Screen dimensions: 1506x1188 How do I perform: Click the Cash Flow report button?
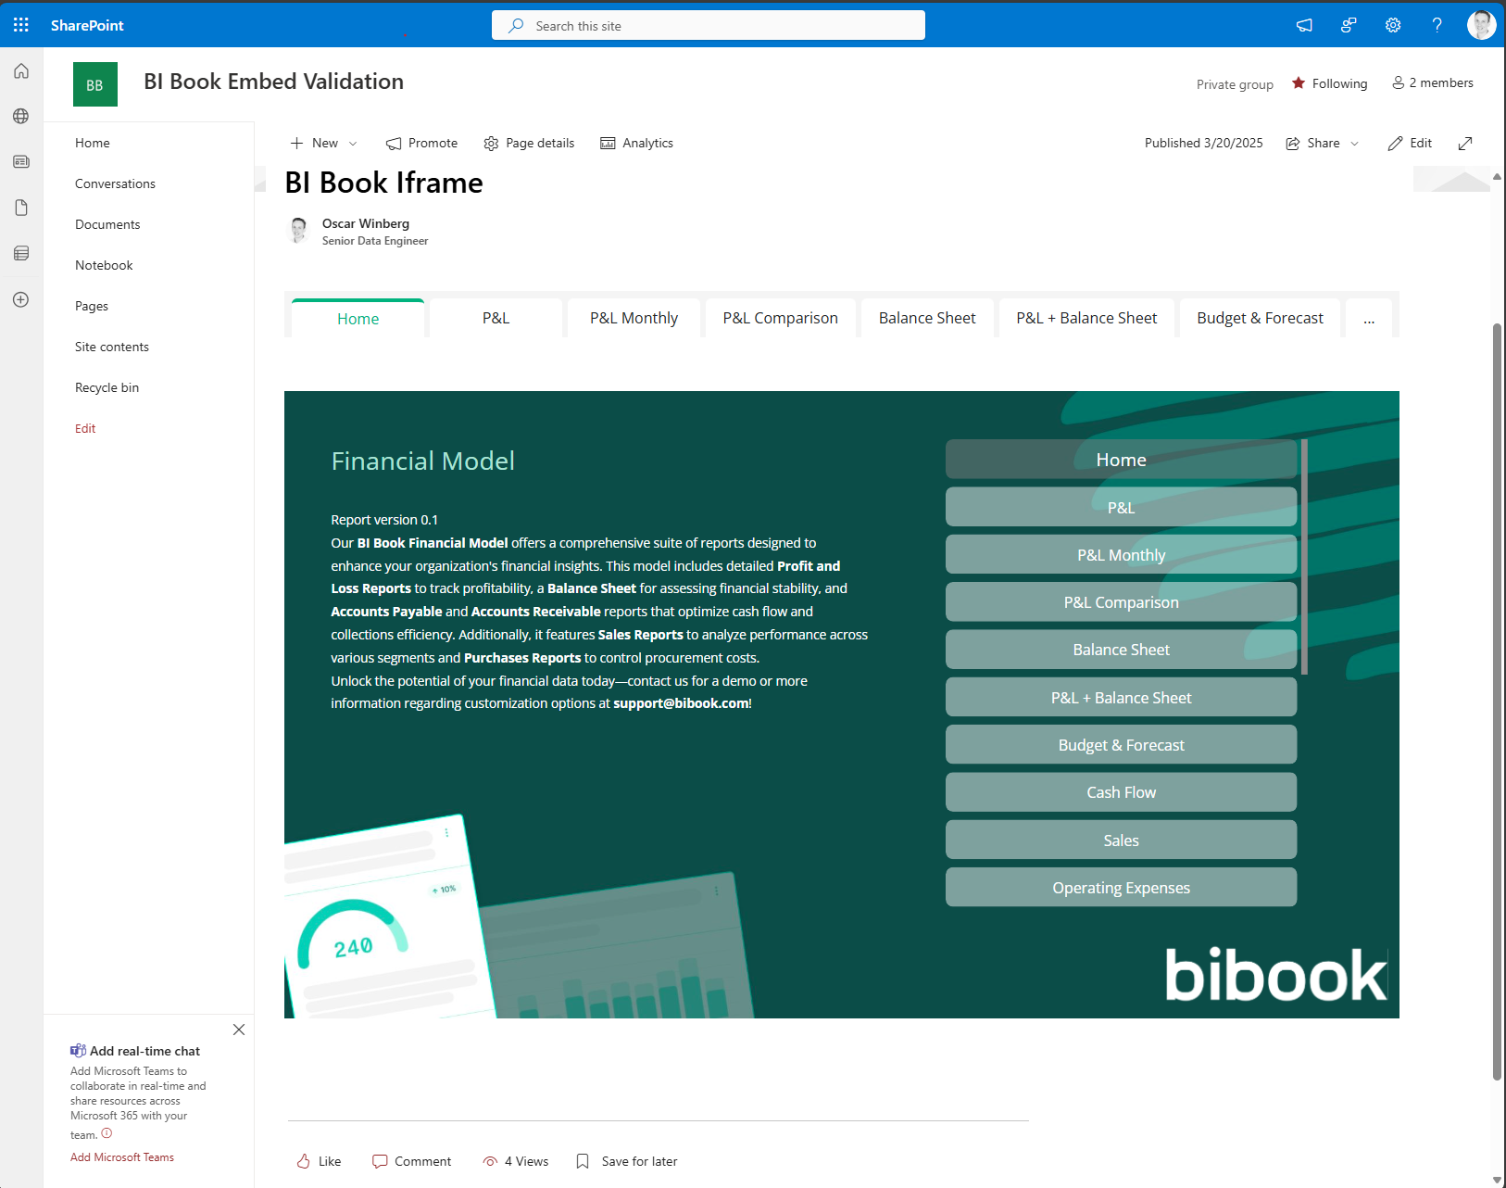click(x=1121, y=792)
